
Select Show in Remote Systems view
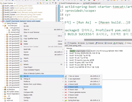click(42, 73)
